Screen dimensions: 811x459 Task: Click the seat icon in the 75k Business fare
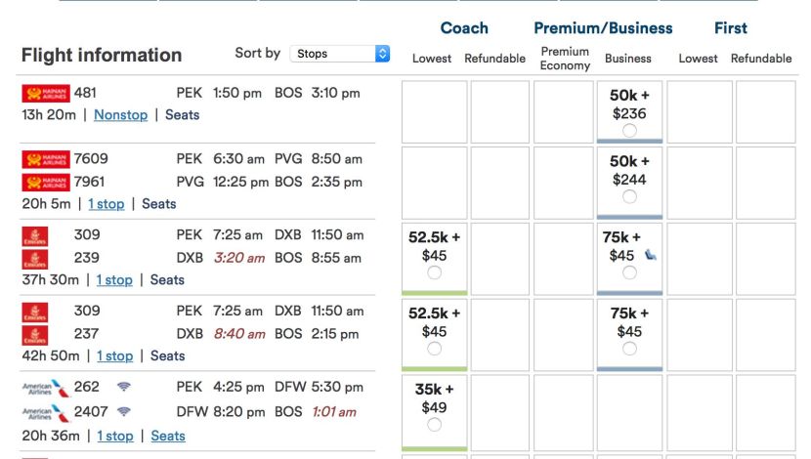coord(651,256)
